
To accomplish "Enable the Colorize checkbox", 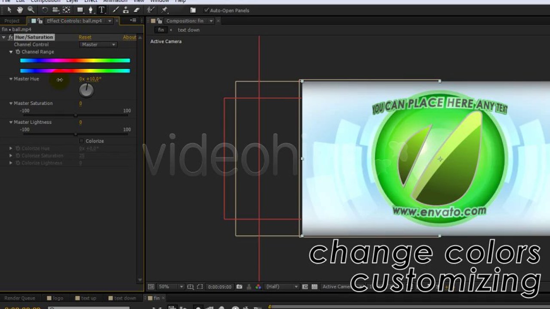I will pyautogui.click(x=82, y=141).
